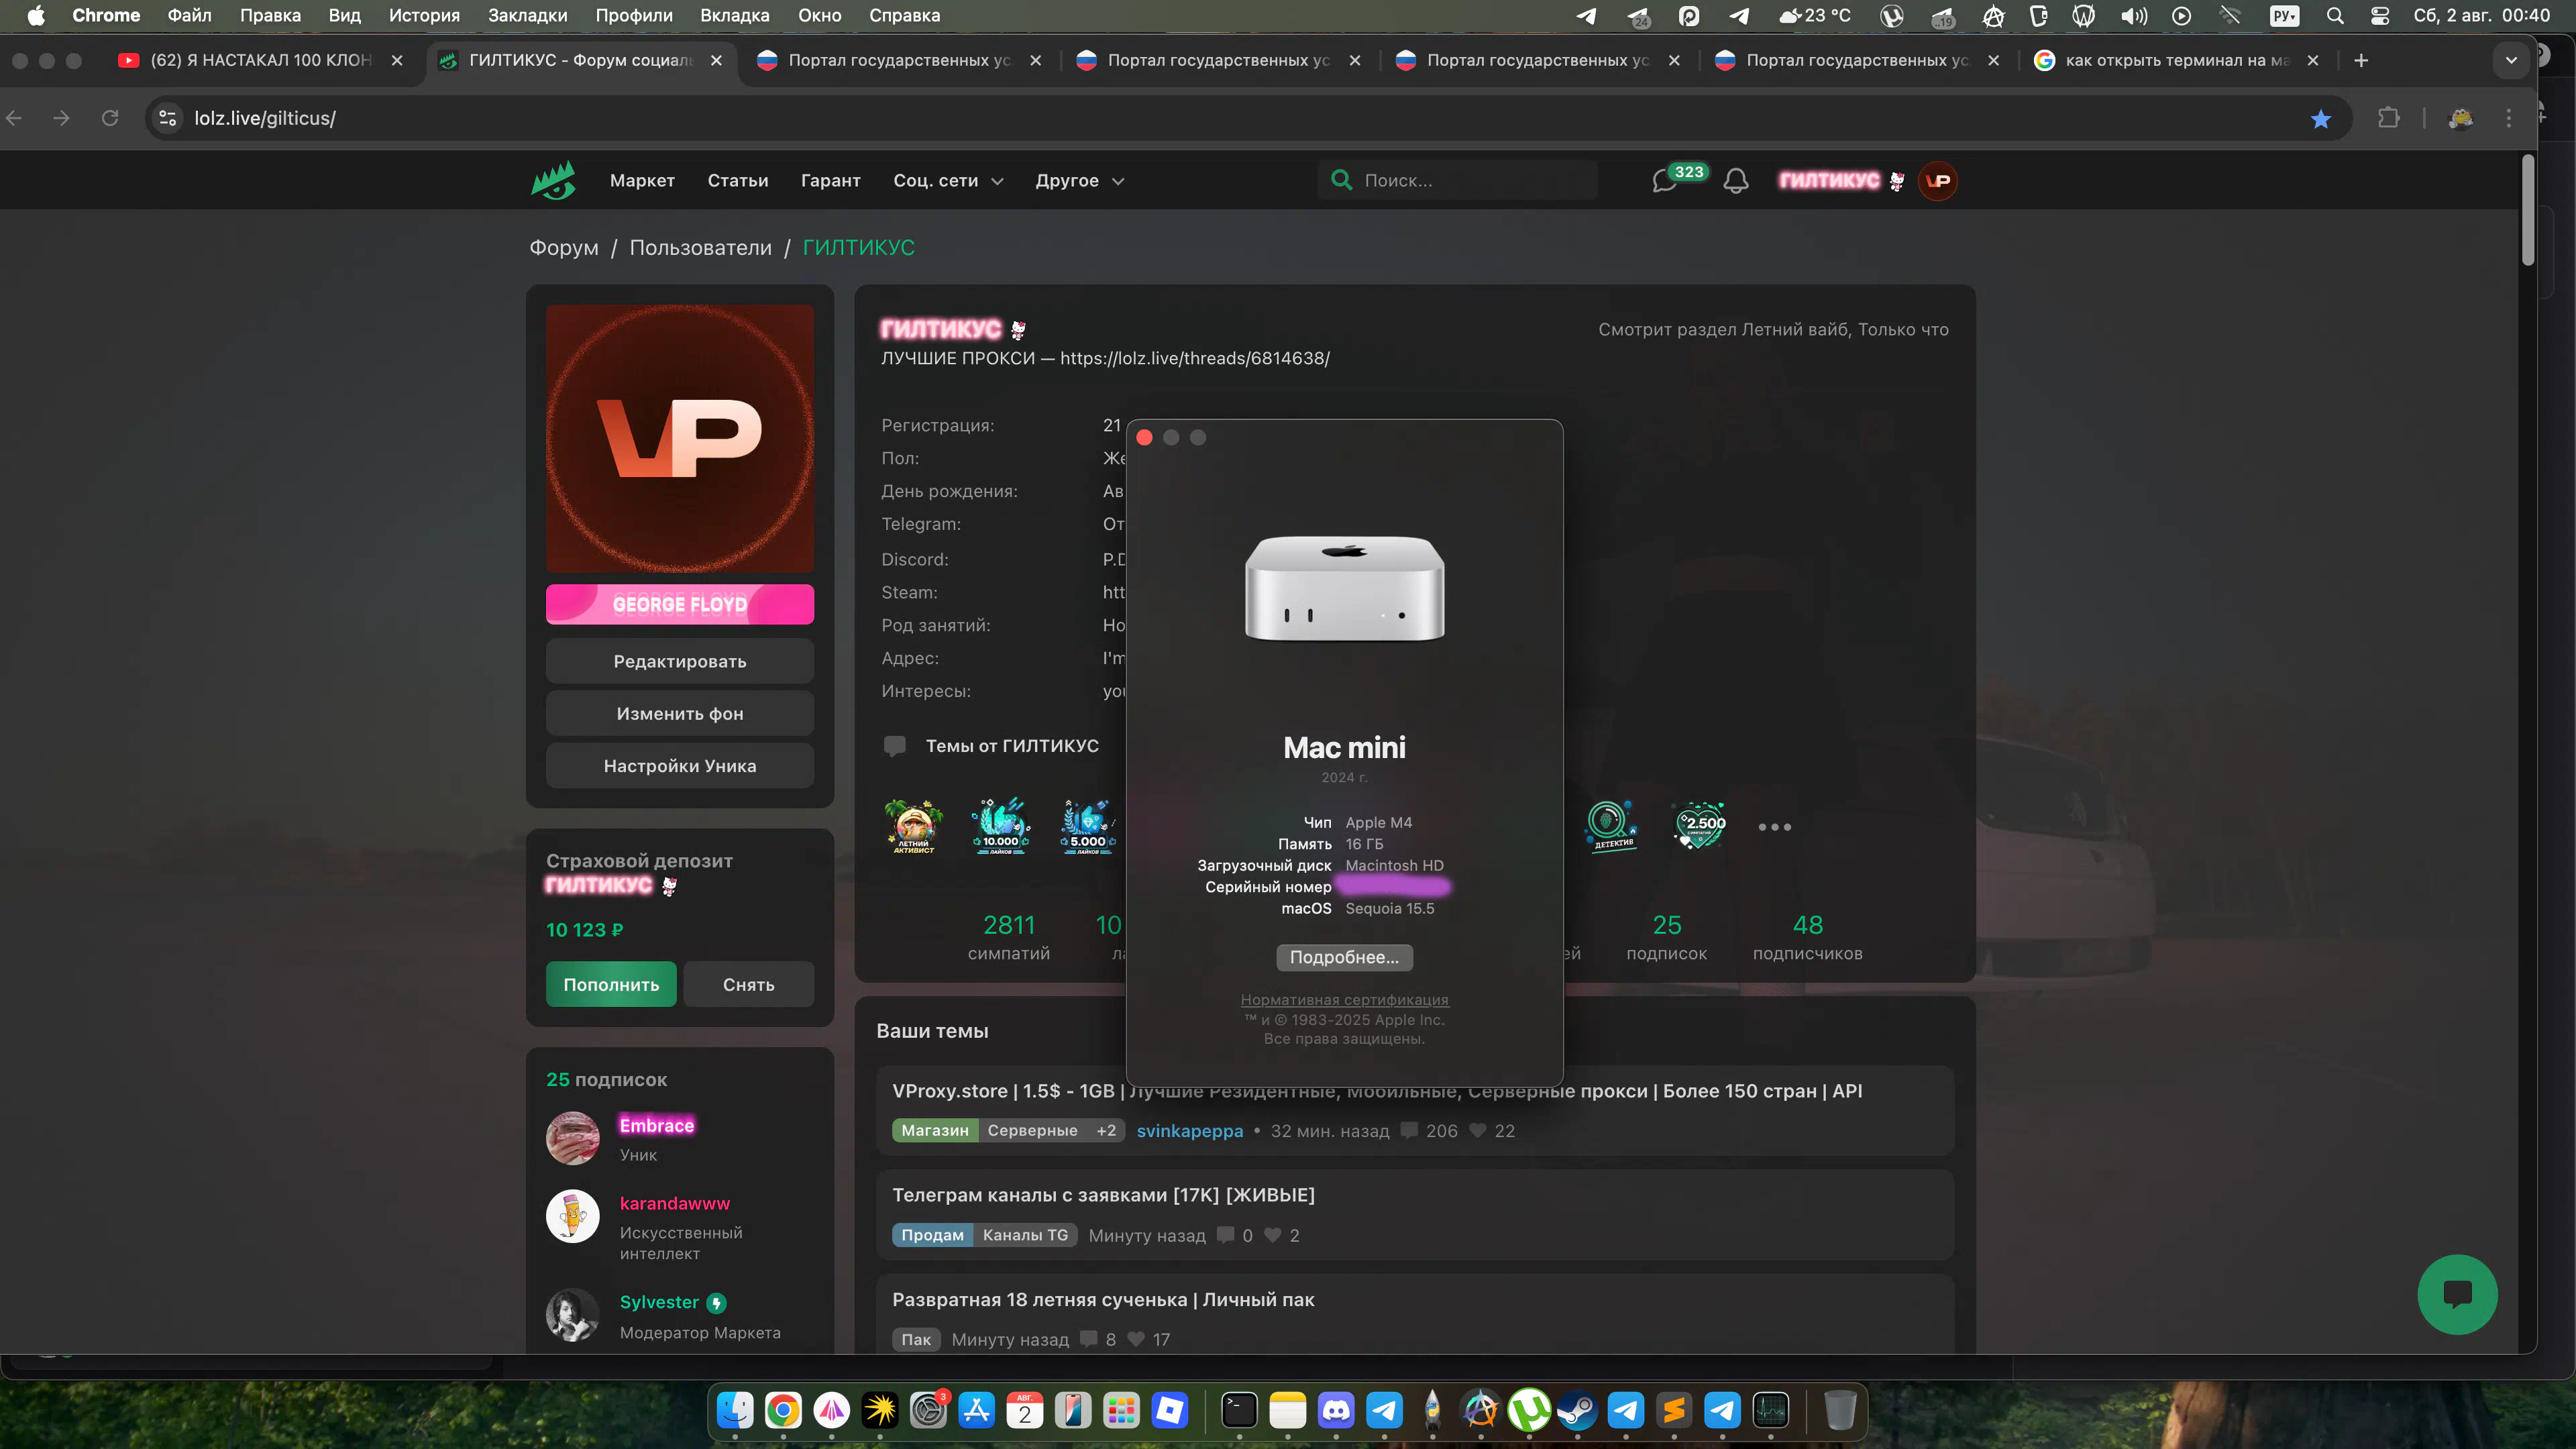The height and width of the screenshot is (1449, 2576).
Task: Open the lolz forum logo home link
Action: click(x=553, y=181)
